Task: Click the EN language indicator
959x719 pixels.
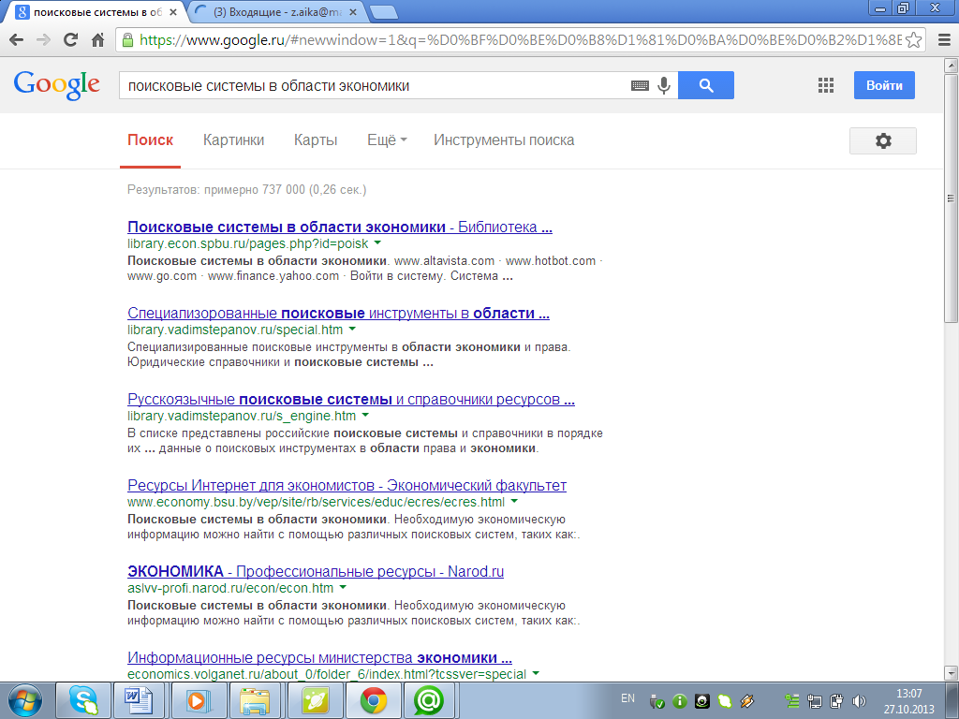Action: (627, 698)
